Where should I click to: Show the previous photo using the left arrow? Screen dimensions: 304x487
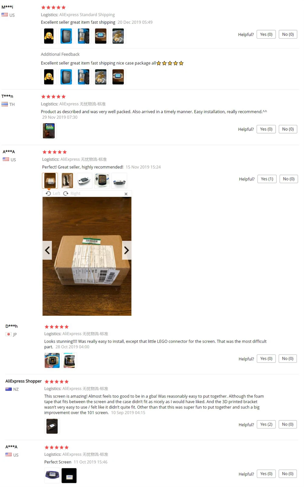pyautogui.click(x=47, y=250)
